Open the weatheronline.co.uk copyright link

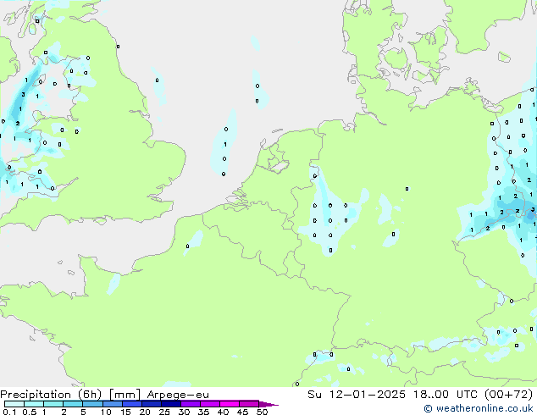click(478, 408)
